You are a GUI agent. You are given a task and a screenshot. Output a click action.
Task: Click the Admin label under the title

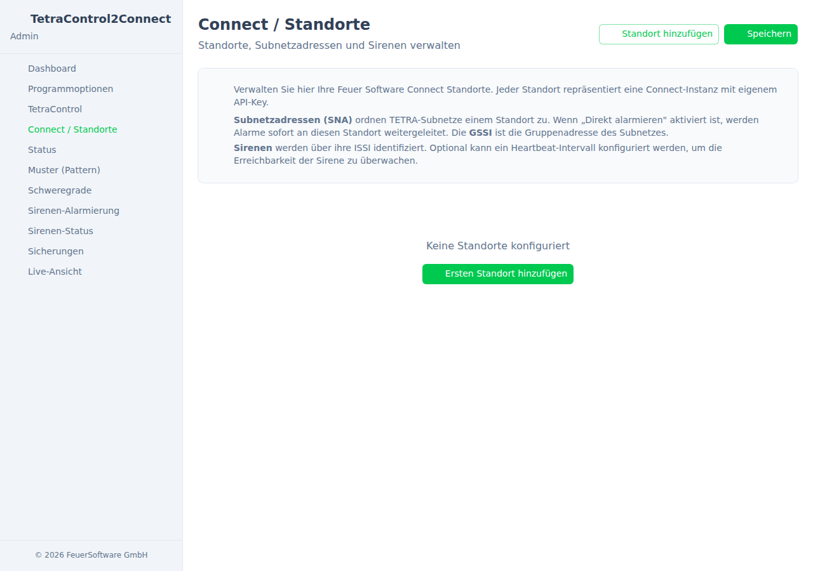(24, 36)
